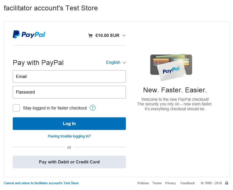233x190 pixels.
Task: Click the Stay logged in label text
Action: 55,108
